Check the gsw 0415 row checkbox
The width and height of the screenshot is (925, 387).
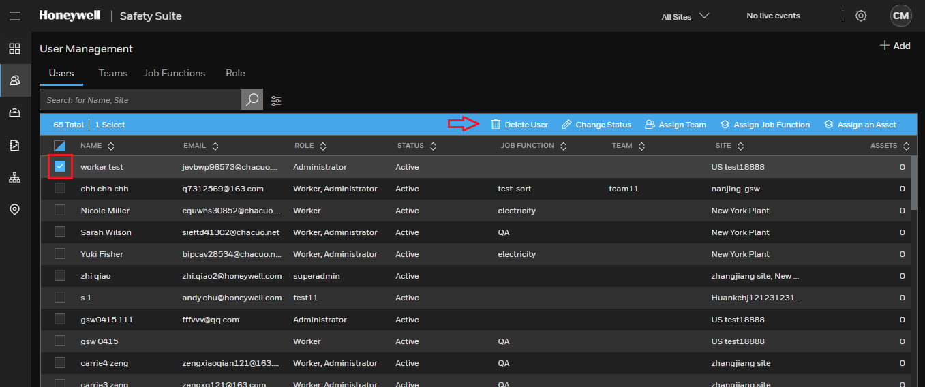60,341
